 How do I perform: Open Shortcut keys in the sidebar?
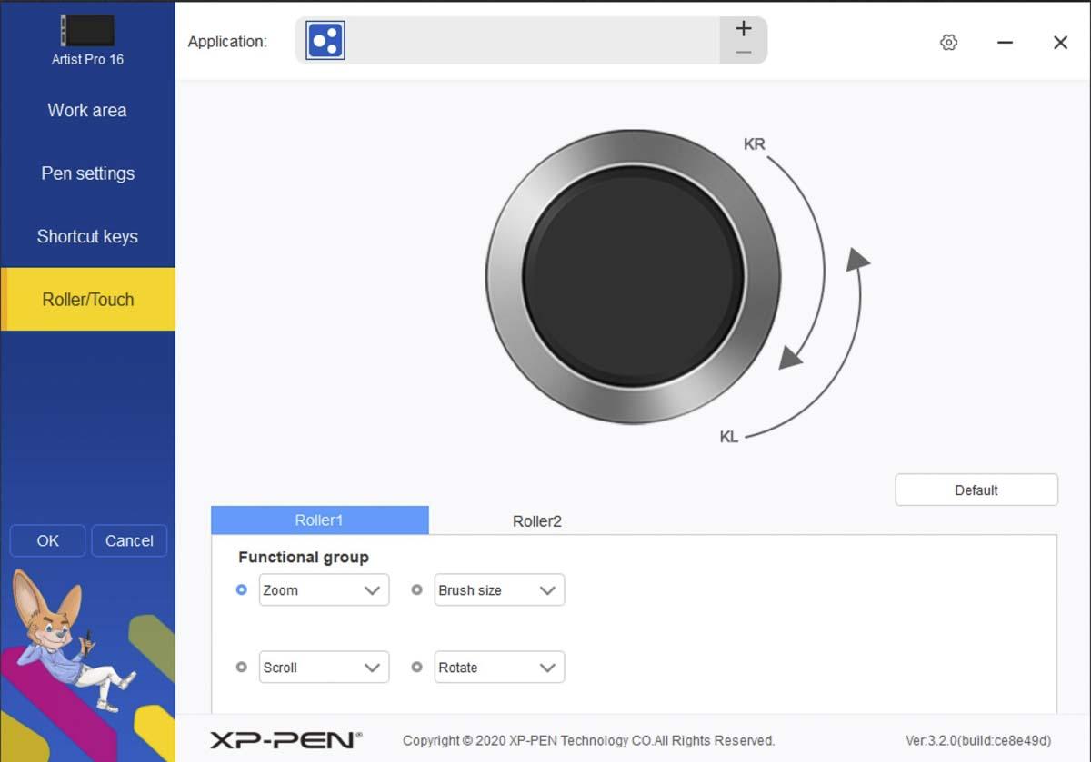click(87, 236)
